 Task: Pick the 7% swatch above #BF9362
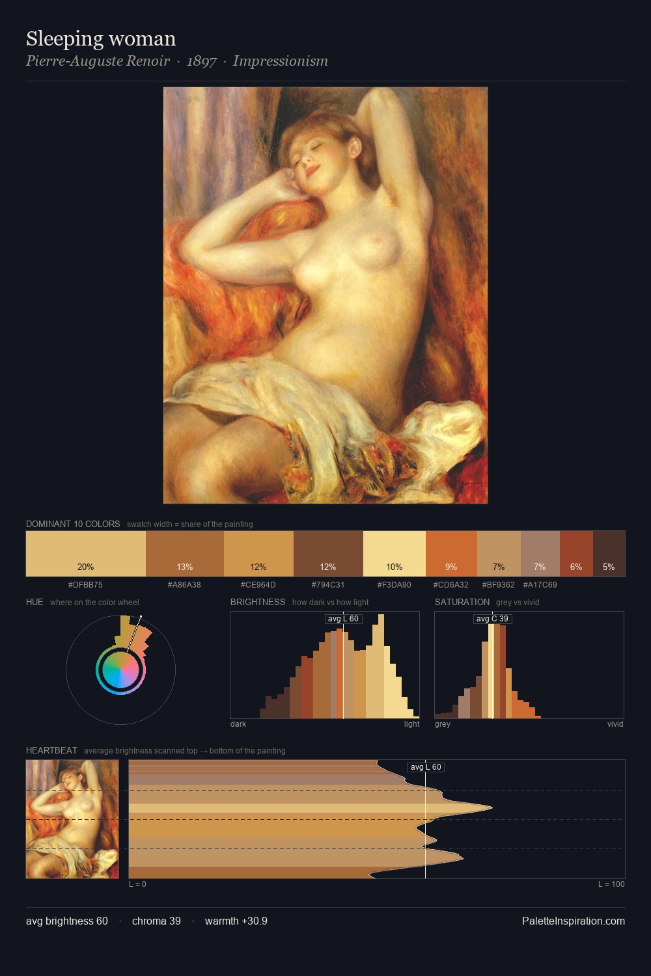click(x=499, y=554)
